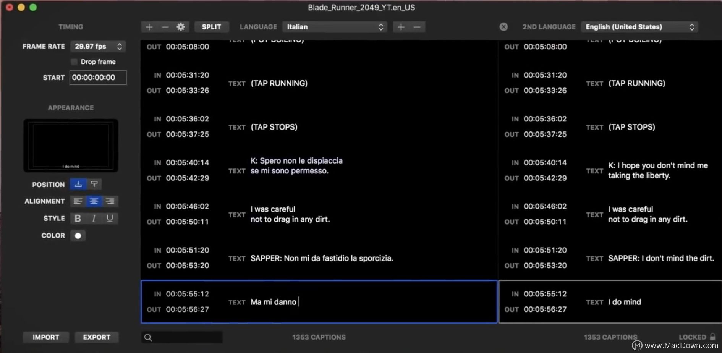The image size is (722, 353).
Task: Open frame rate dropdown 29.97 fps
Action: 98,46
